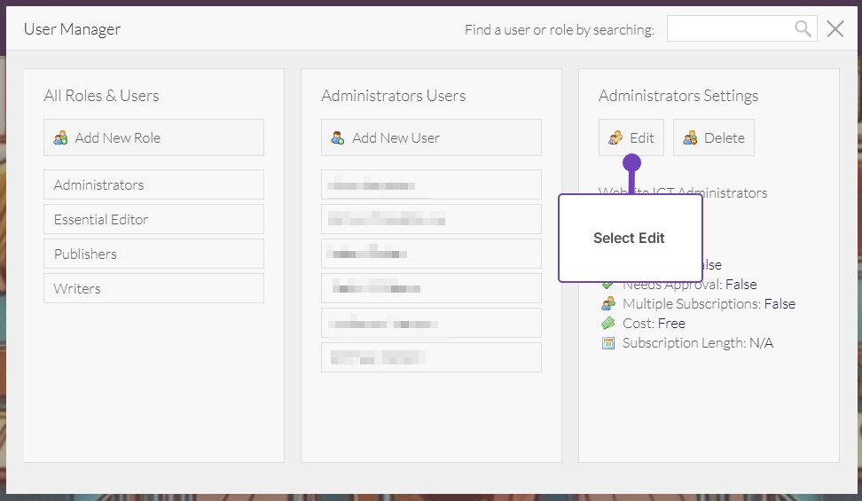Click the green Needs Approval checkmark icon
Viewport: 862px width, 501px height.
click(x=607, y=285)
